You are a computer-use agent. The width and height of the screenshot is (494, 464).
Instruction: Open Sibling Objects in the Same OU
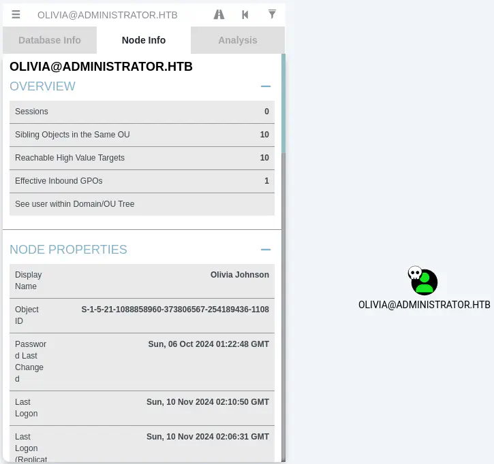(x=142, y=135)
